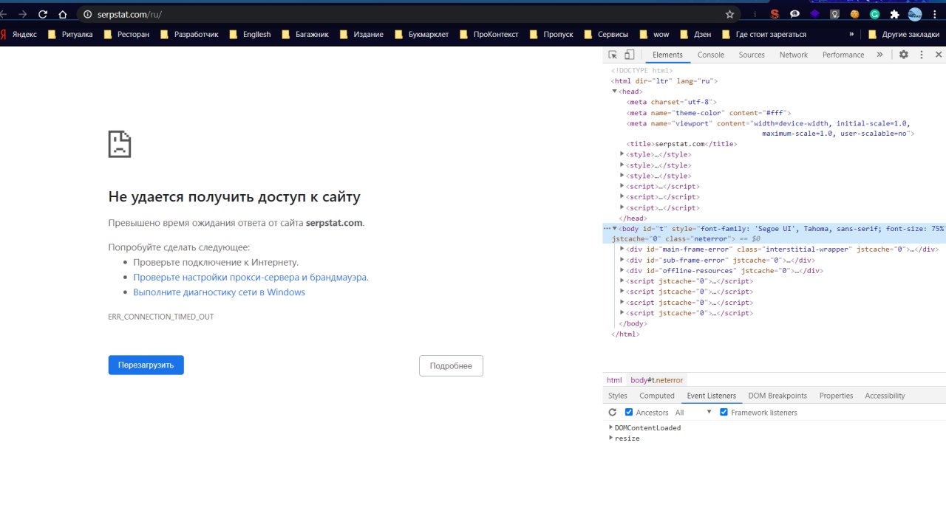This screenshot has width=946, height=516.
Task: Click the address bar URL field
Action: click(406, 14)
